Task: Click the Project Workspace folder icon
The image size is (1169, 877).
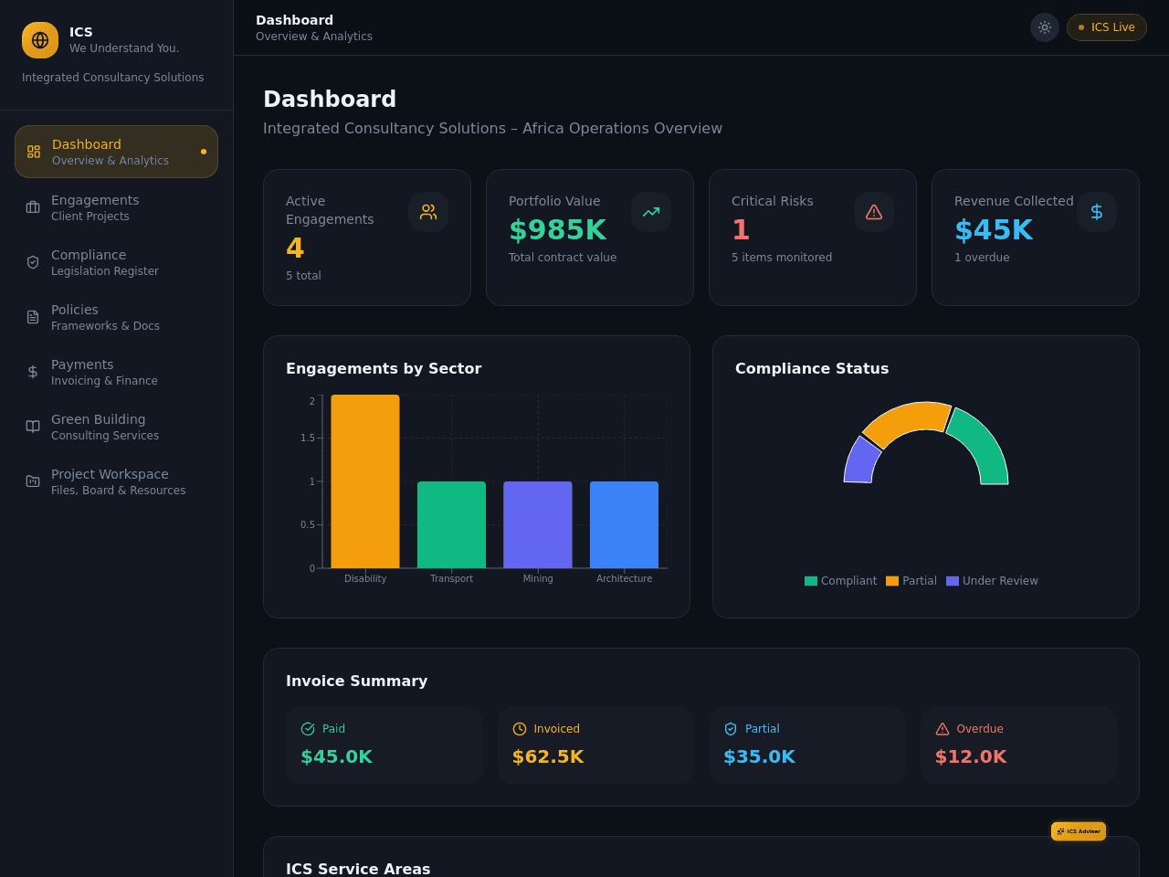Action: (x=33, y=481)
